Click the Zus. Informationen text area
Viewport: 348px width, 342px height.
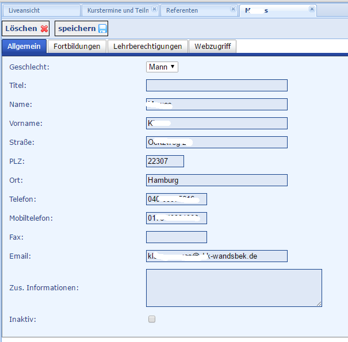pos(234,287)
